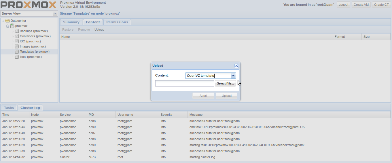Select the Backups storage icon
This screenshot has height=163, width=392.
pyautogui.click(x=17, y=31)
